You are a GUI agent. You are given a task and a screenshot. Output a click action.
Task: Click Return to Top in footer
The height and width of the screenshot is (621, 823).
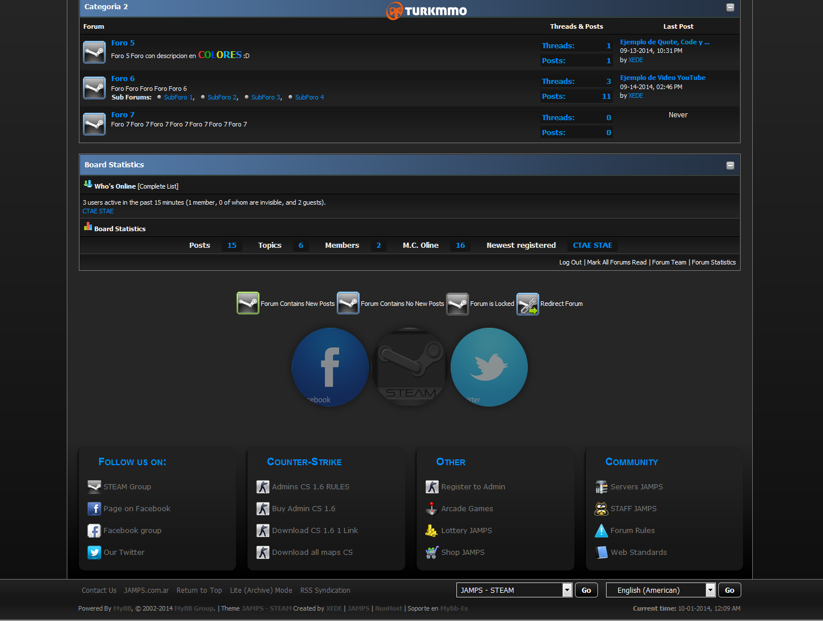(x=199, y=591)
